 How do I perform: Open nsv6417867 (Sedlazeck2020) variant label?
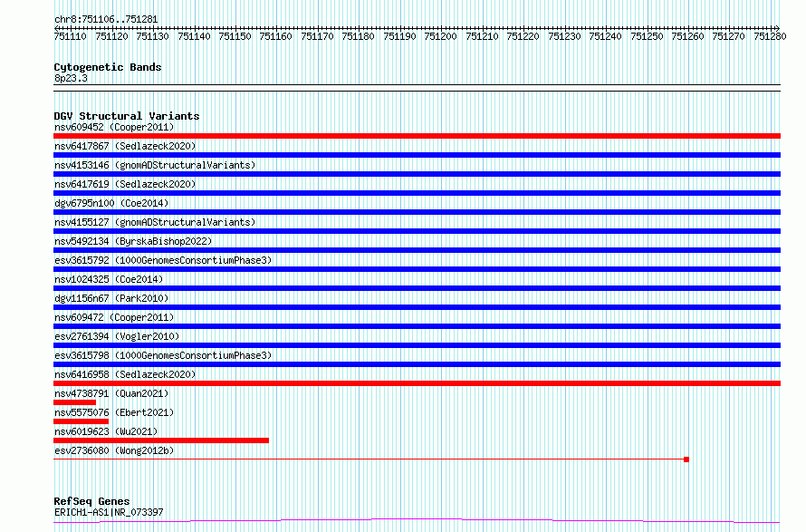tap(125, 146)
